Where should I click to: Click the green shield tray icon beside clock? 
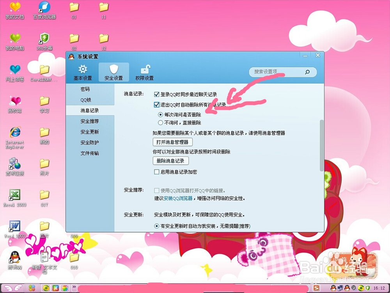(x=367, y=288)
